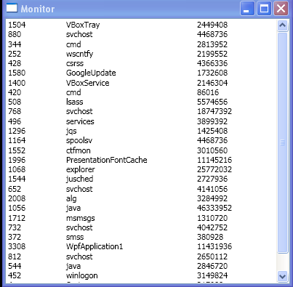Select the csrss process
Screen dimensions: 293x287
pyautogui.click(x=75, y=63)
